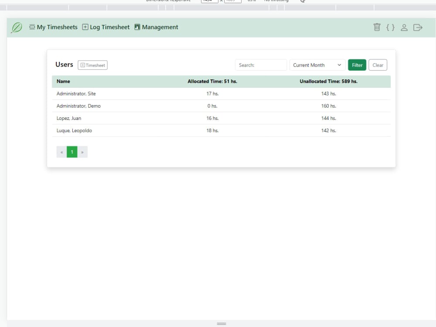Select My Timesheets in the navigation bar
The width and height of the screenshot is (436, 327).
coord(56,27)
